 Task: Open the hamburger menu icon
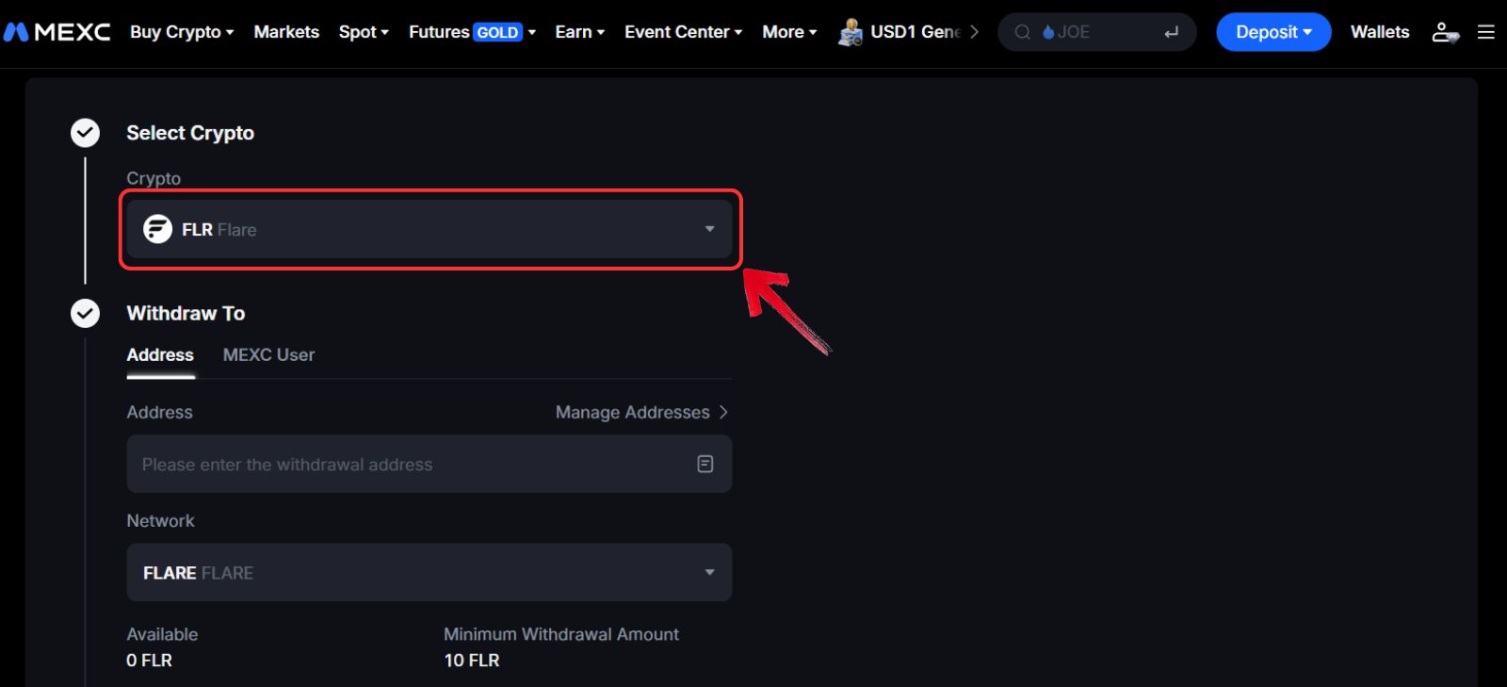[x=1486, y=32]
